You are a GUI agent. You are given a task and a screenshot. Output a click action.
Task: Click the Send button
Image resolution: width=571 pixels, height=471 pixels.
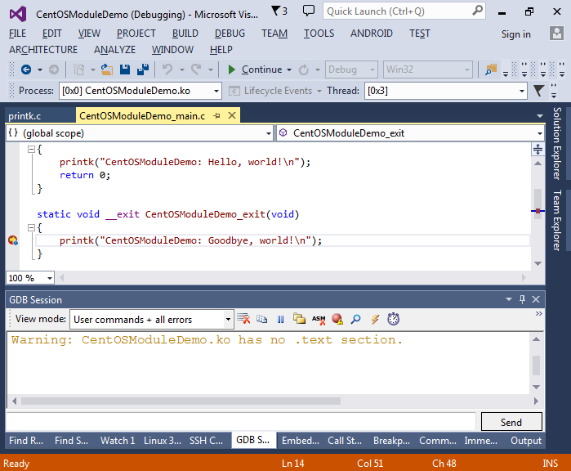click(511, 422)
